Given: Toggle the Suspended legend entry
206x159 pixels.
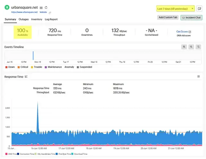Looking at the screenshot, I should click(x=84, y=67).
